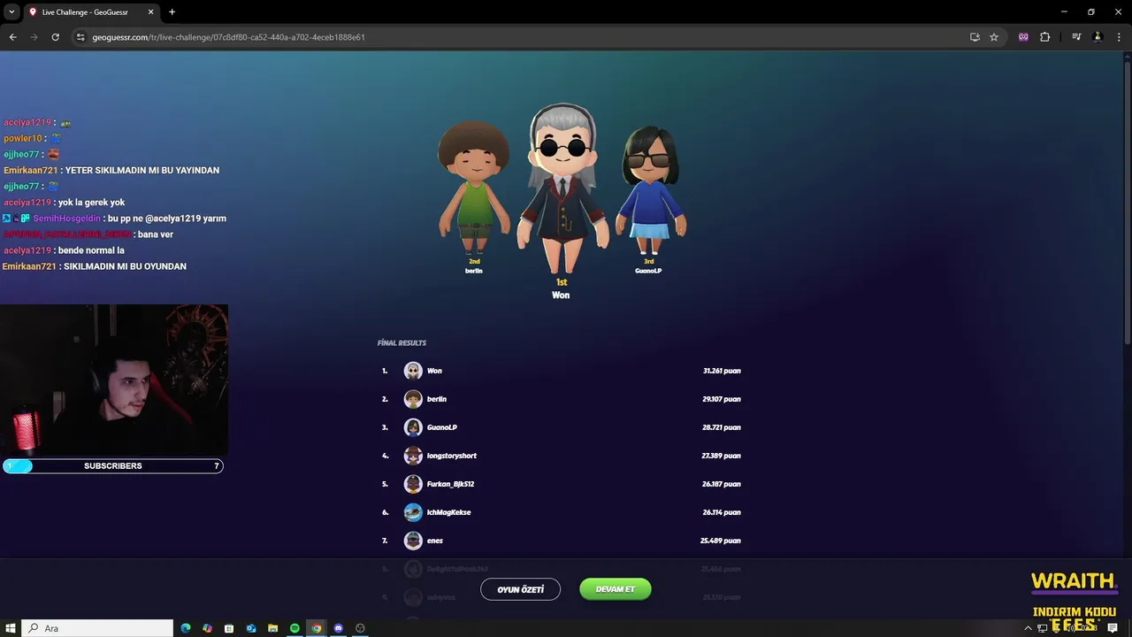Viewport: 1132px width, 637px height.
Task: Open Copilot from the taskbar
Action: (x=207, y=628)
